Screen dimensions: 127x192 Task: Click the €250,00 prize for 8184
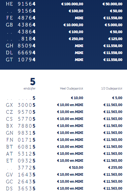pyautogui.click(x=76, y=39)
